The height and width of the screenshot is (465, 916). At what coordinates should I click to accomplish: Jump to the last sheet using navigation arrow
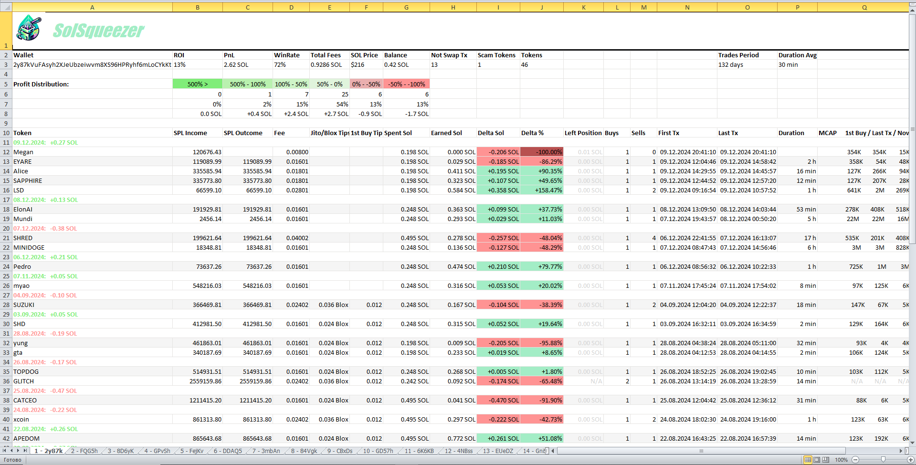pyautogui.click(x=25, y=451)
